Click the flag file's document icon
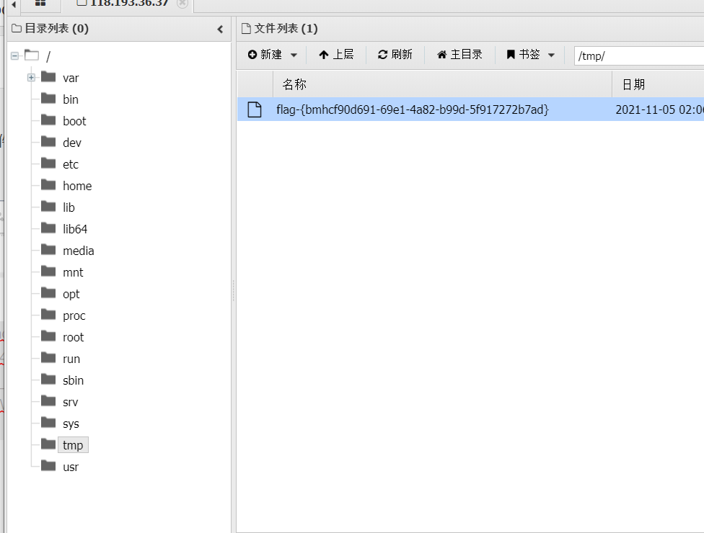This screenshot has width=704, height=533. point(254,109)
